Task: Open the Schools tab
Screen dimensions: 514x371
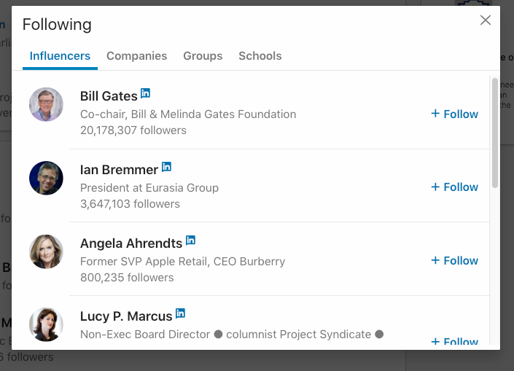Action: click(260, 55)
